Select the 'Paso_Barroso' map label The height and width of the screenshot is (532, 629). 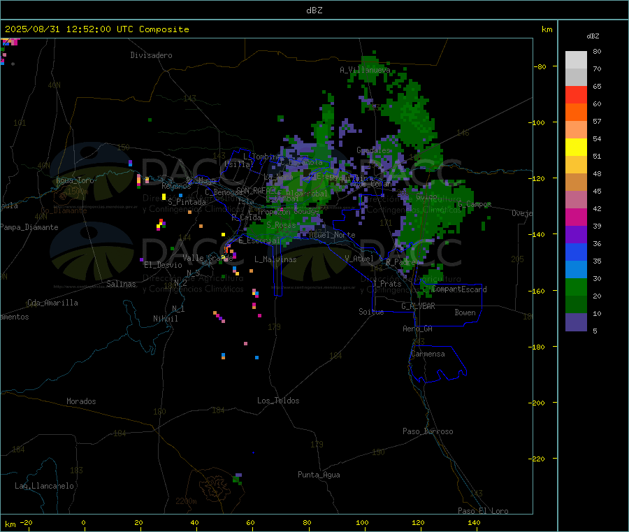[428, 431]
